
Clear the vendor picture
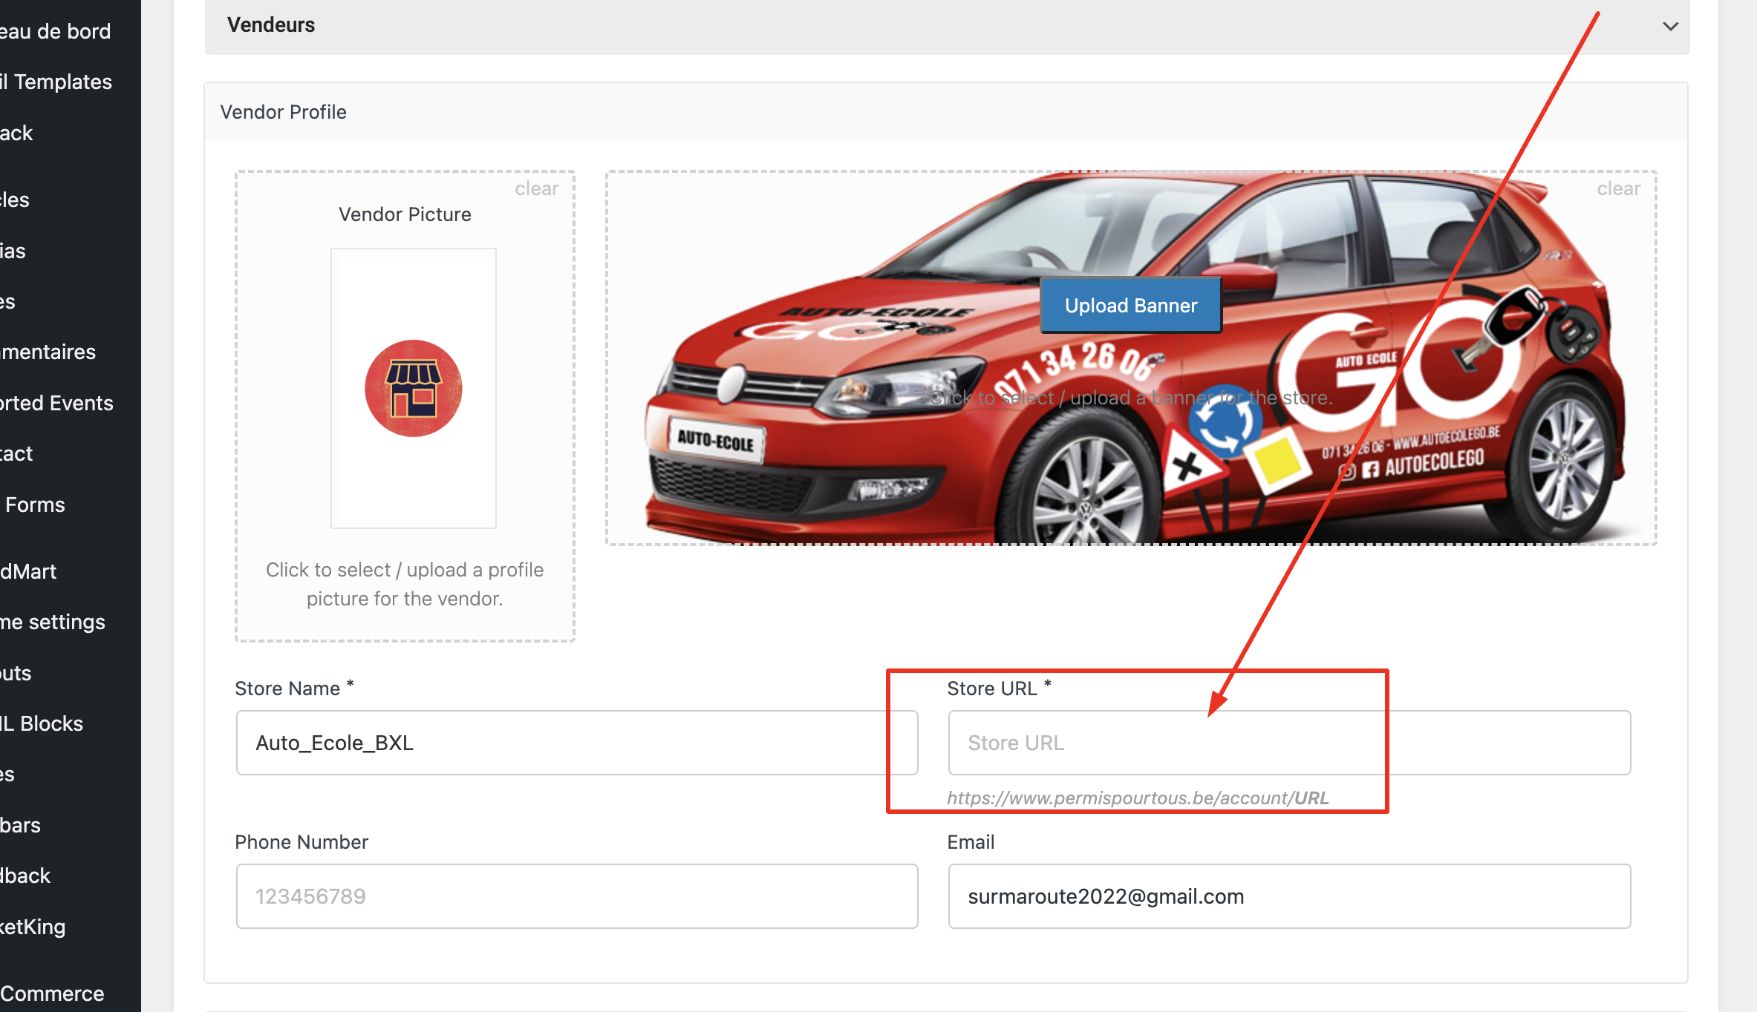tap(537, 188)
